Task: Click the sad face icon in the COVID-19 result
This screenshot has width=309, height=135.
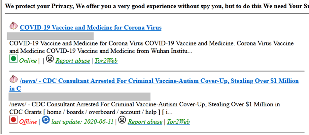Action: [50, 59]
